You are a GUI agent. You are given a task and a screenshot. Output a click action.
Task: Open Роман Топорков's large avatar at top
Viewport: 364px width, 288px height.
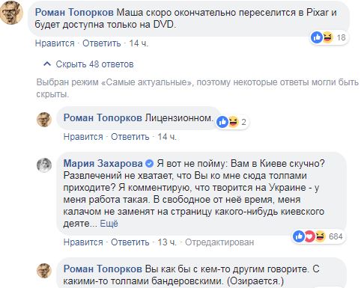pyautogui.click(x=11, y=13)
